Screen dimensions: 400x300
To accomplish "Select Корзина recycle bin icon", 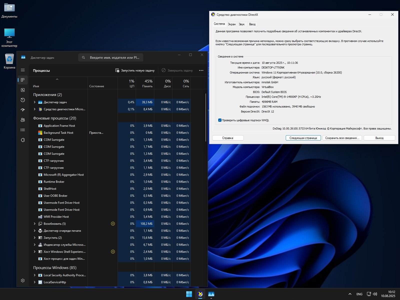I will pos(9,61).
